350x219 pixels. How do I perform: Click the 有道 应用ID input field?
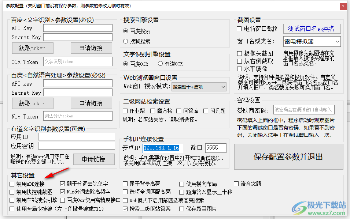point(77,137)
